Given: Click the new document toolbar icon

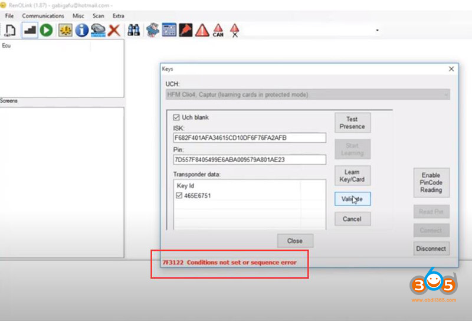Looking at the screenshot, I should tap(10, 30).
